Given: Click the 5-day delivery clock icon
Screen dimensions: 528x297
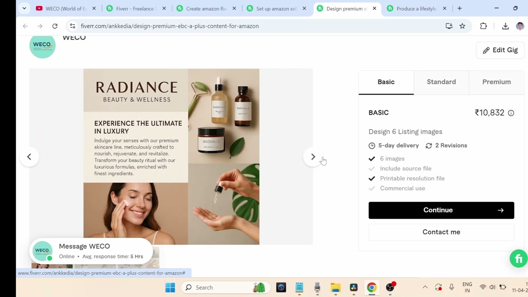Looking at the screenshot, I should tap(372, 146).
